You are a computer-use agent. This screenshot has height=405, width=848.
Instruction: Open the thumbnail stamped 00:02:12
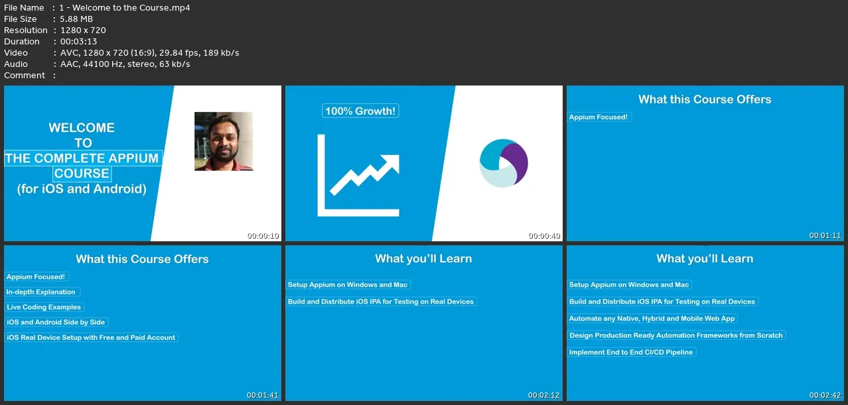point(424,323)
